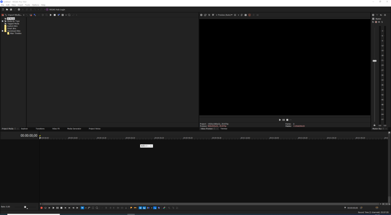391x215 pixels.
Task: Click the Get Media from Web icon
Action: click(35, 15)
